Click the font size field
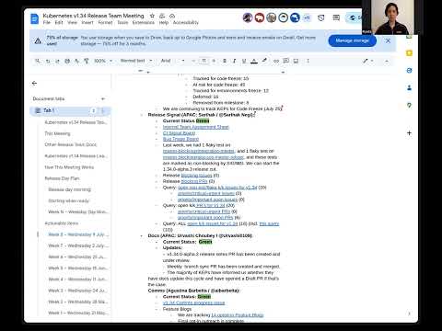Viewport: 442px width, 331px height. click(x=204, y=61)
